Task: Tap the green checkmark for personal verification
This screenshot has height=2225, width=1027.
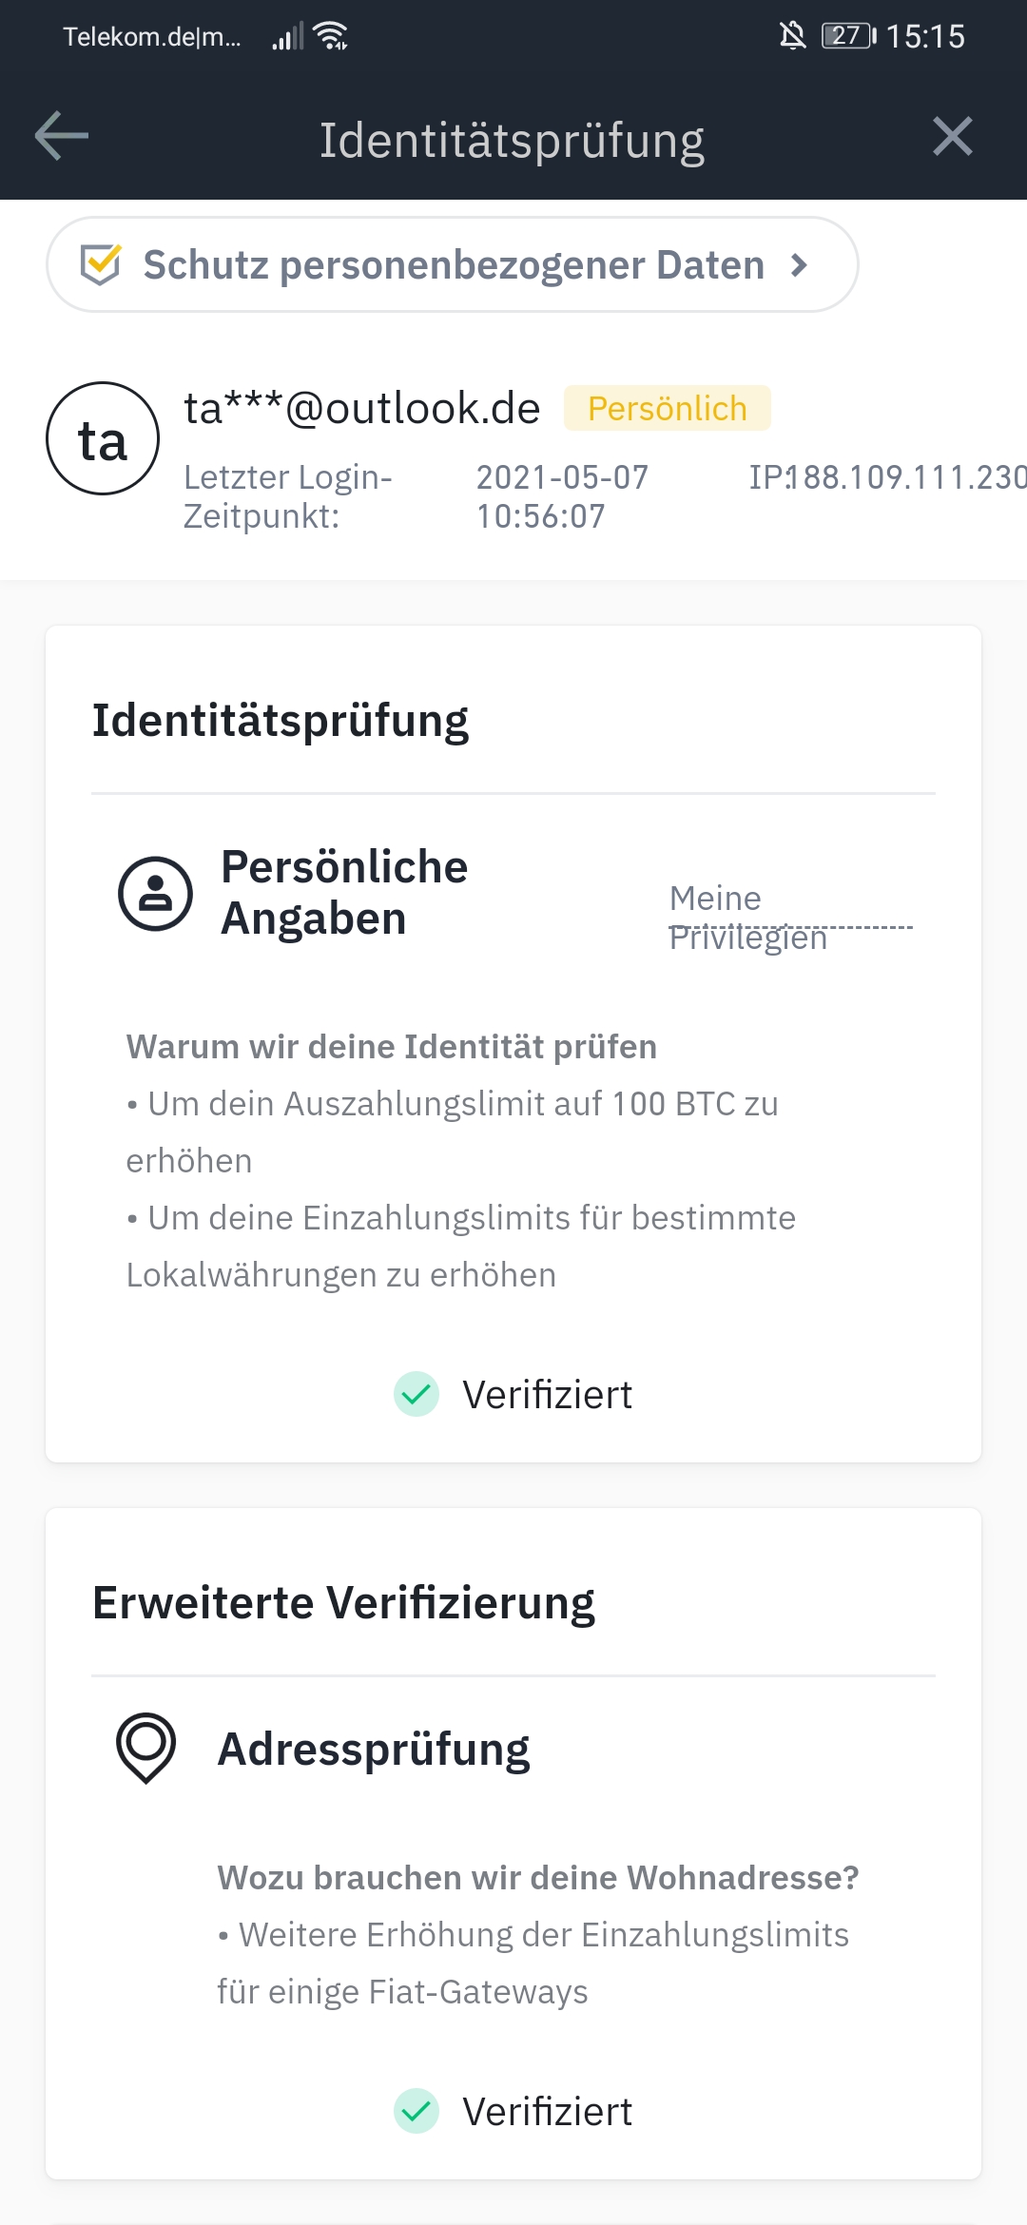Action: tap(417, 1394)
